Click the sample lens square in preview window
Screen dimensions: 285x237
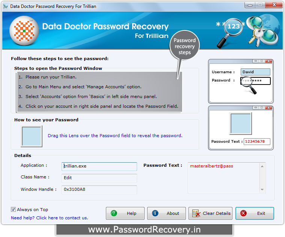[241, 124]
